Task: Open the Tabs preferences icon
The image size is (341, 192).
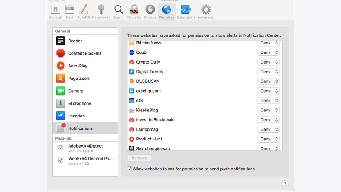Action: tap(69, 9)
